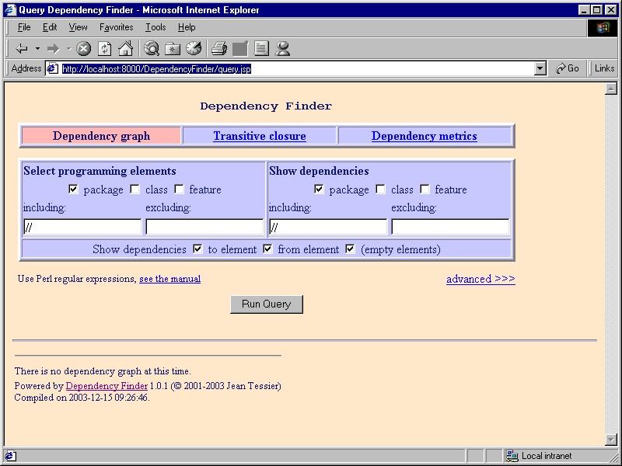Click the Run Query button

click(x=266, y=304)
